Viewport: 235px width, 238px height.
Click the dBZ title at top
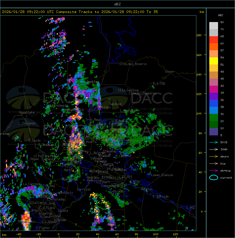[117, 4]
